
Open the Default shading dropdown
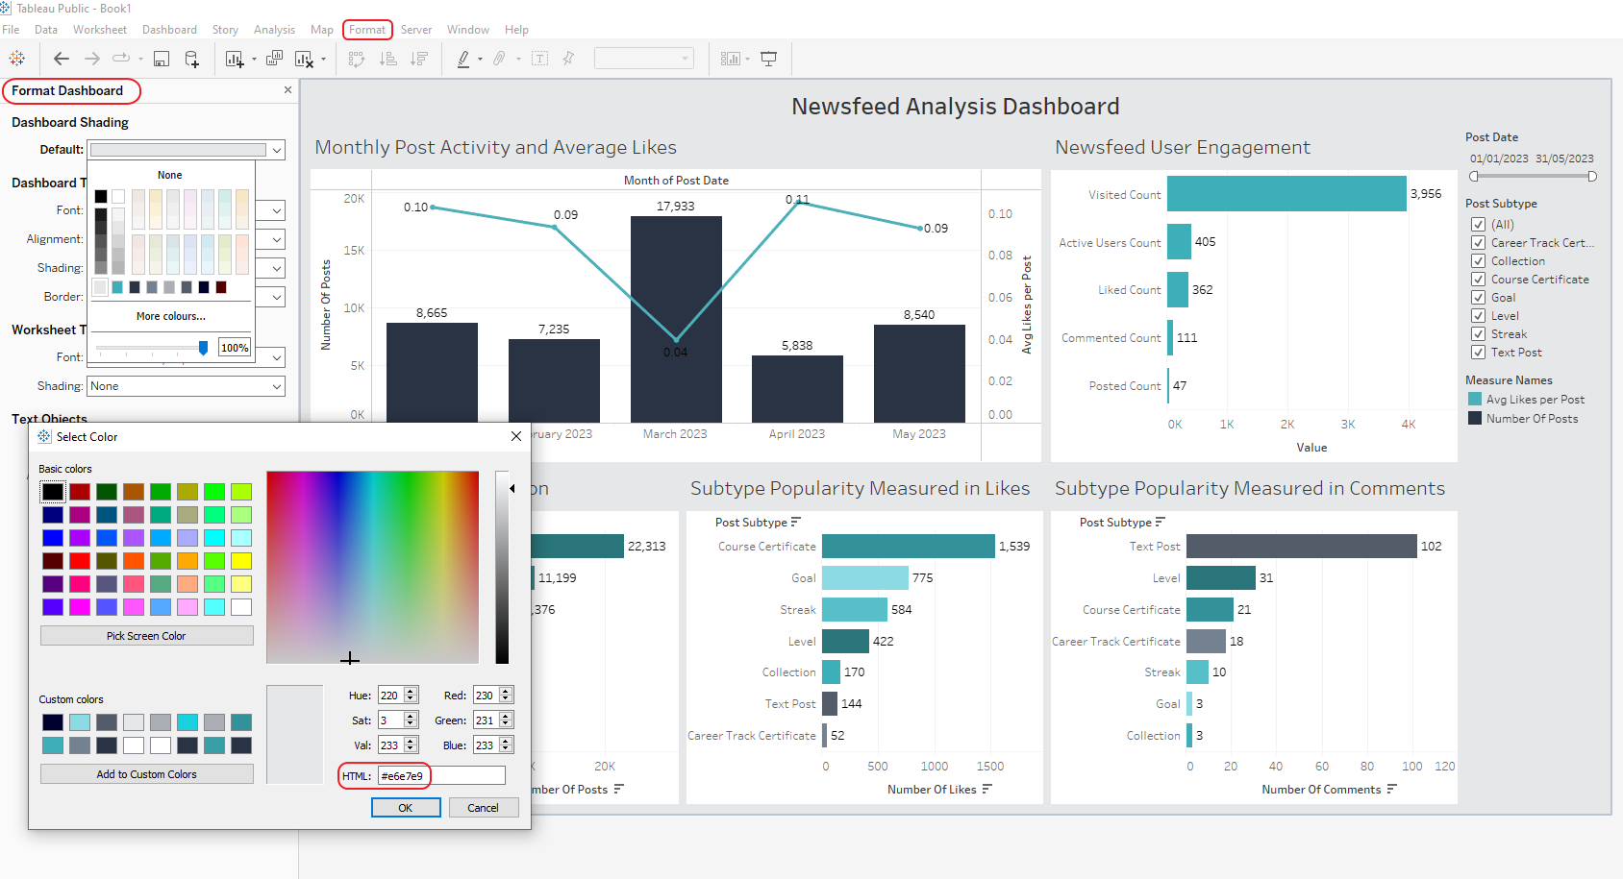coord(187,150)
